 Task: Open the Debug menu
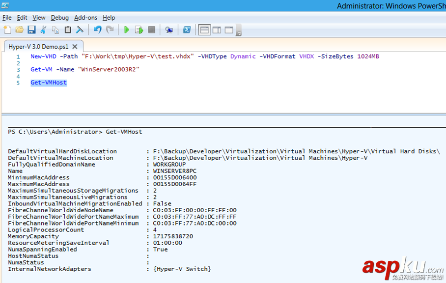point(60,18)
